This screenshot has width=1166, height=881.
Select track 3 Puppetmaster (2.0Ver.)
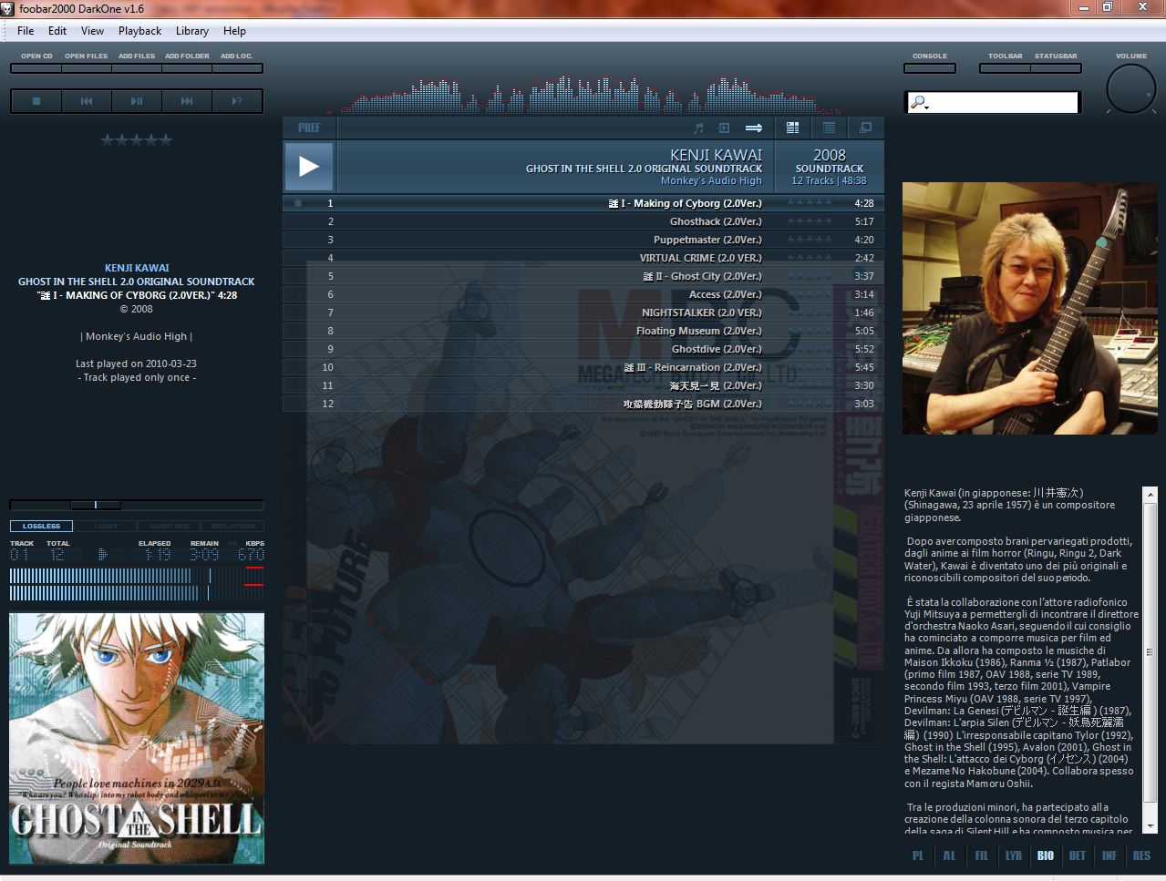[x=583, y=240]
